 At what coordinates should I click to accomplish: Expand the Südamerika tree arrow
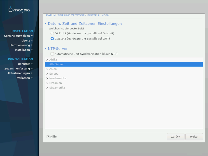click(x=47, y=88)
